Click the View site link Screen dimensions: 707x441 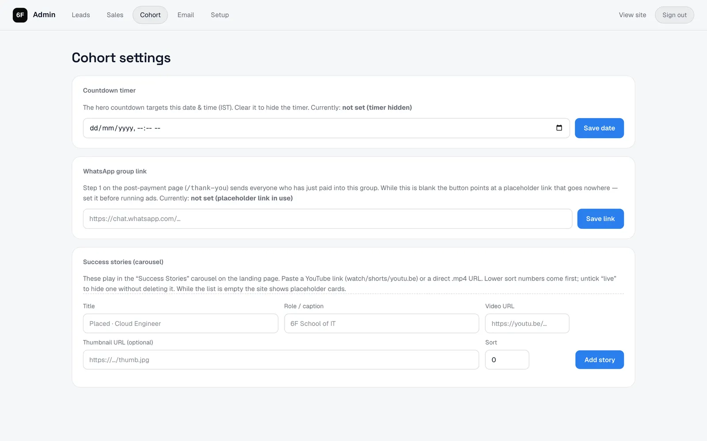point(632,15)
